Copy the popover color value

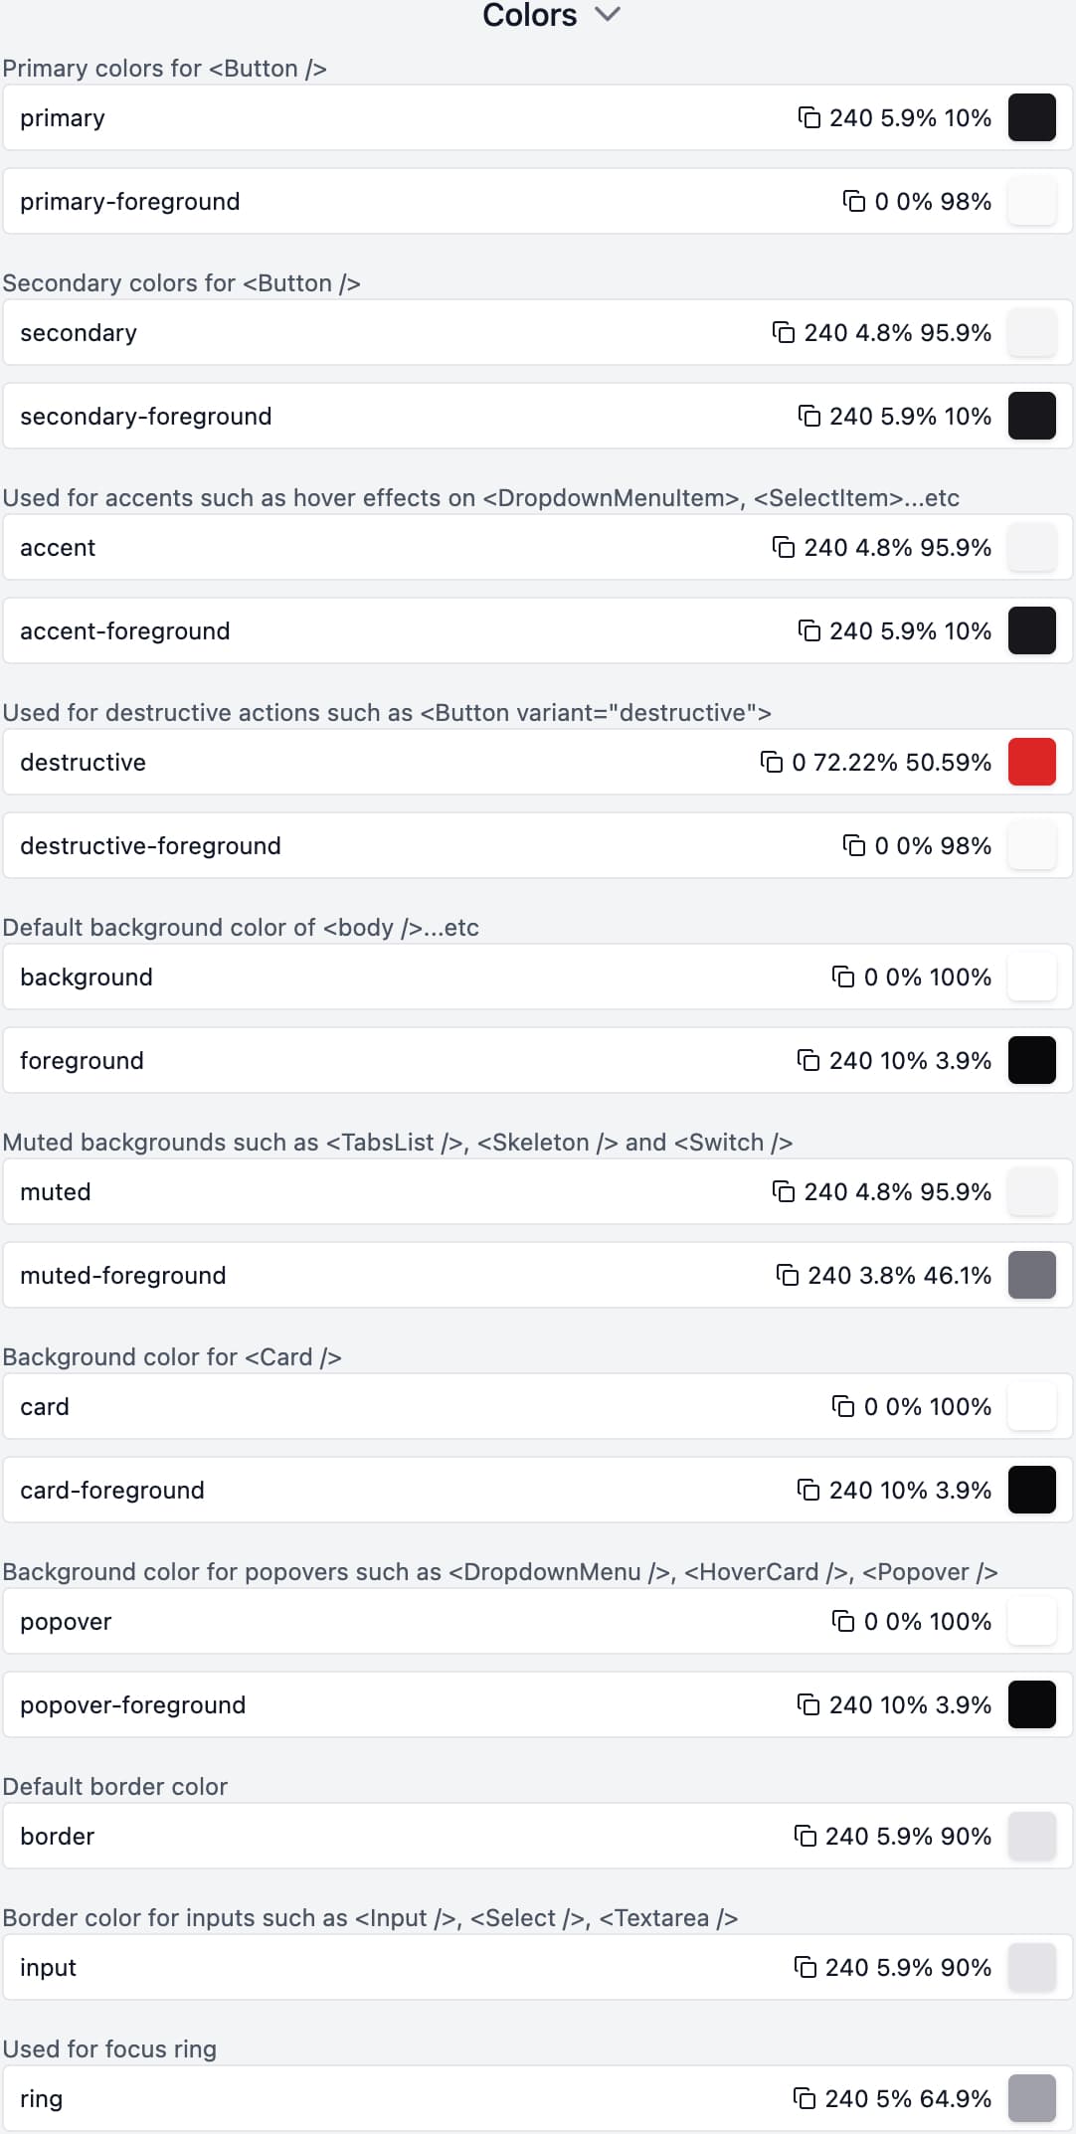(x=843, y=1622)
